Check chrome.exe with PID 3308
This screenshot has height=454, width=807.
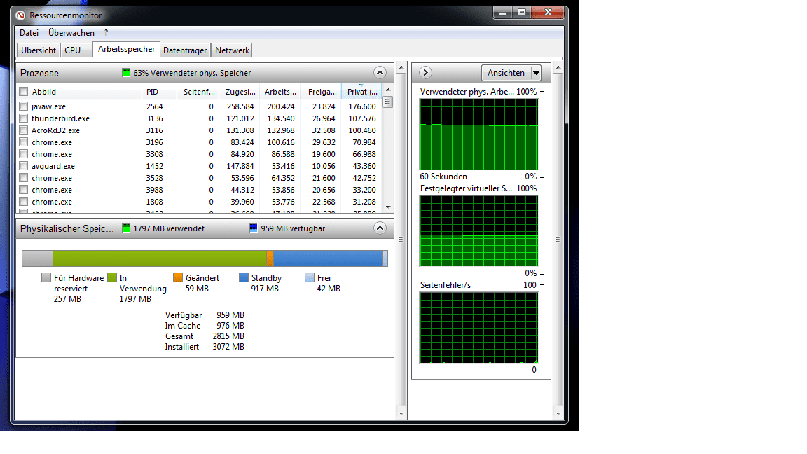click(23, 154)
